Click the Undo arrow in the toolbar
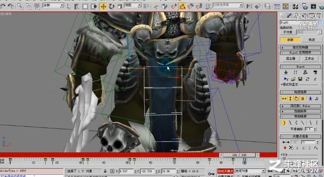The image size is (324, 177). (x=3, y=7)
